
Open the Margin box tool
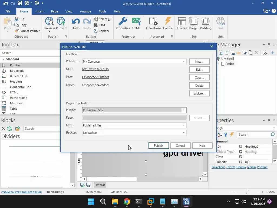click(193, 23)
